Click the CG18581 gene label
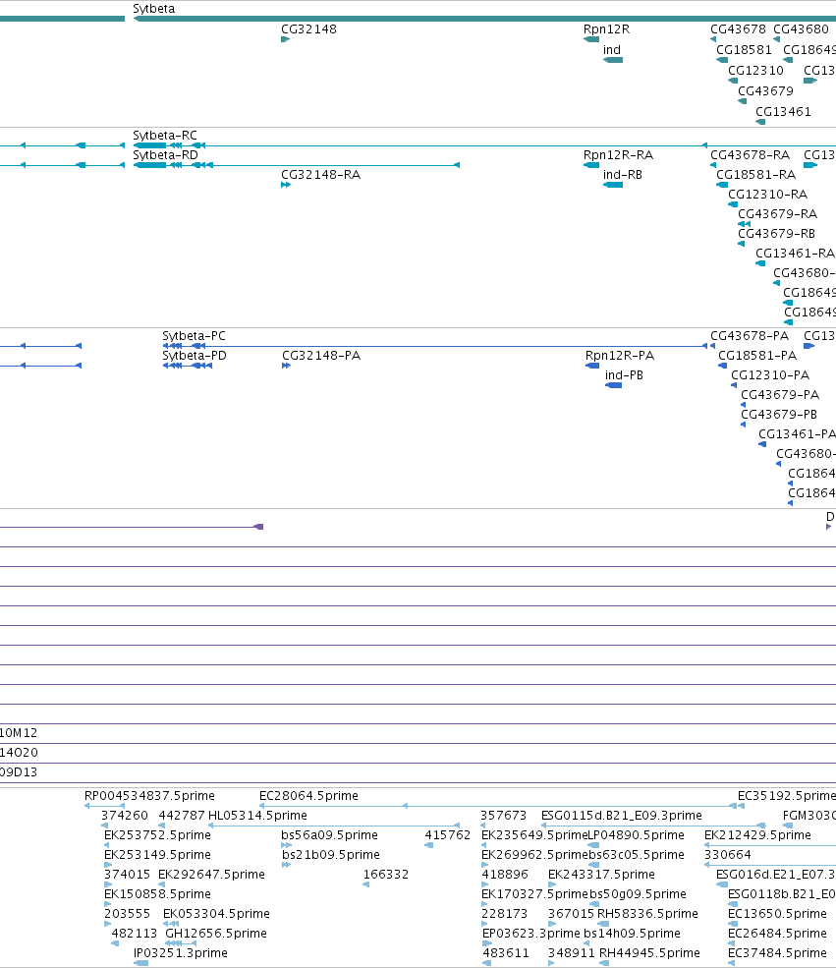Image resolution: width=836 pixels, height=968 pixels. (x=744, y=50)
